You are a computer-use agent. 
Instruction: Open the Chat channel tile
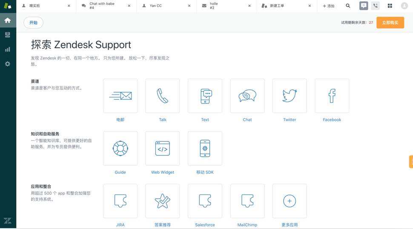point(247,96)
